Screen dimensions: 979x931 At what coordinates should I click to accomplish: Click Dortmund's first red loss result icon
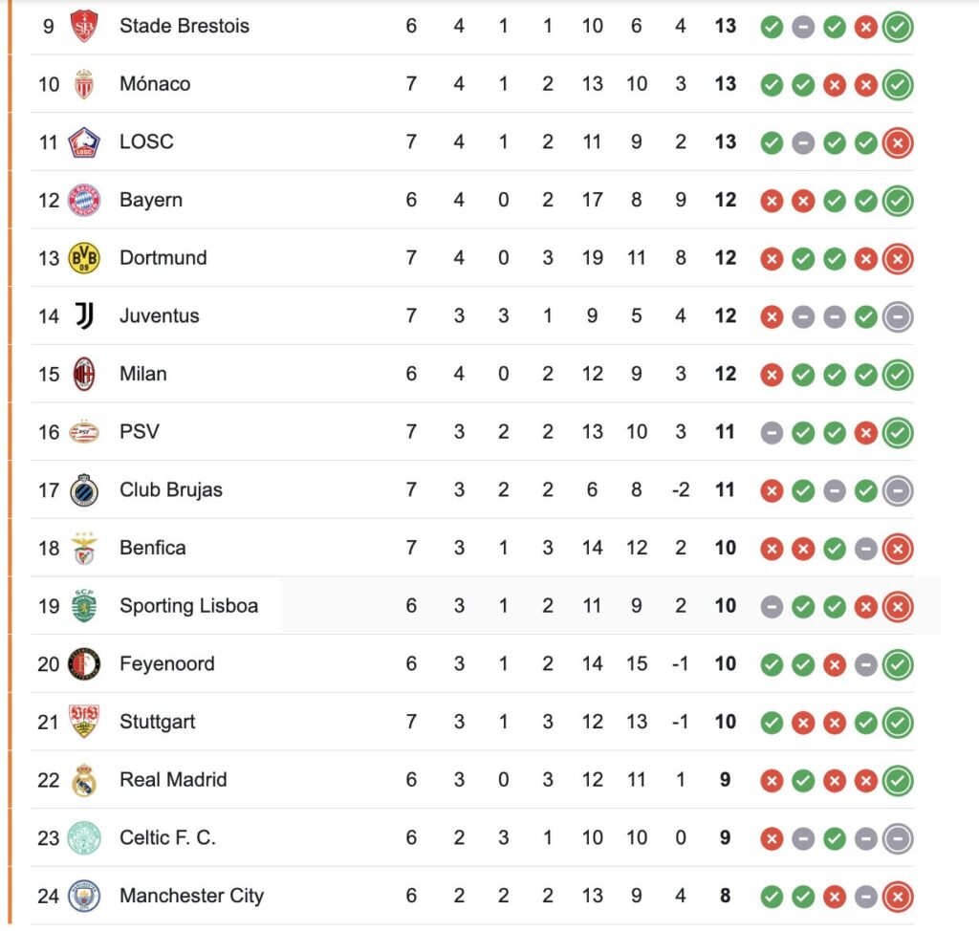pos(772,258)
